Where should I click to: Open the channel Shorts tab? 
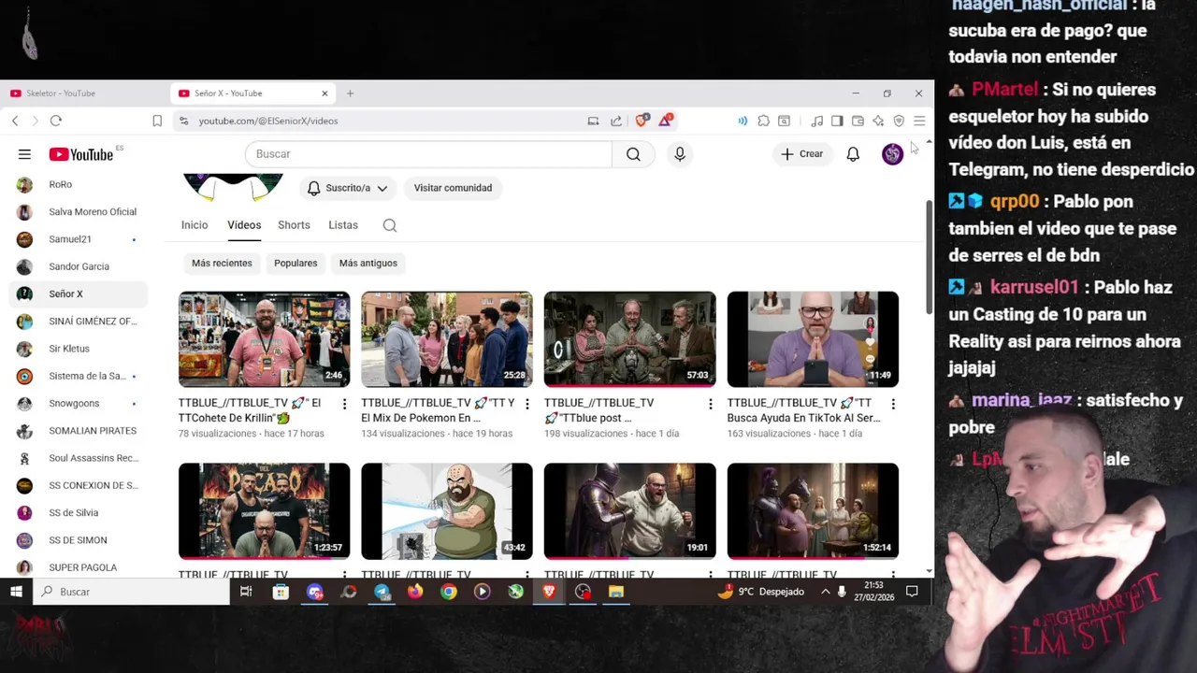point(294,225)
